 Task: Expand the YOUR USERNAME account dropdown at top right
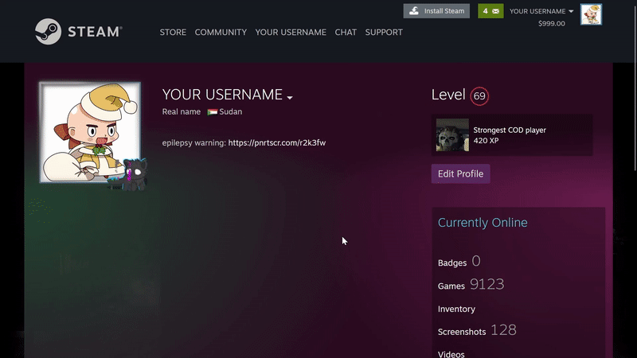[541, 11]
